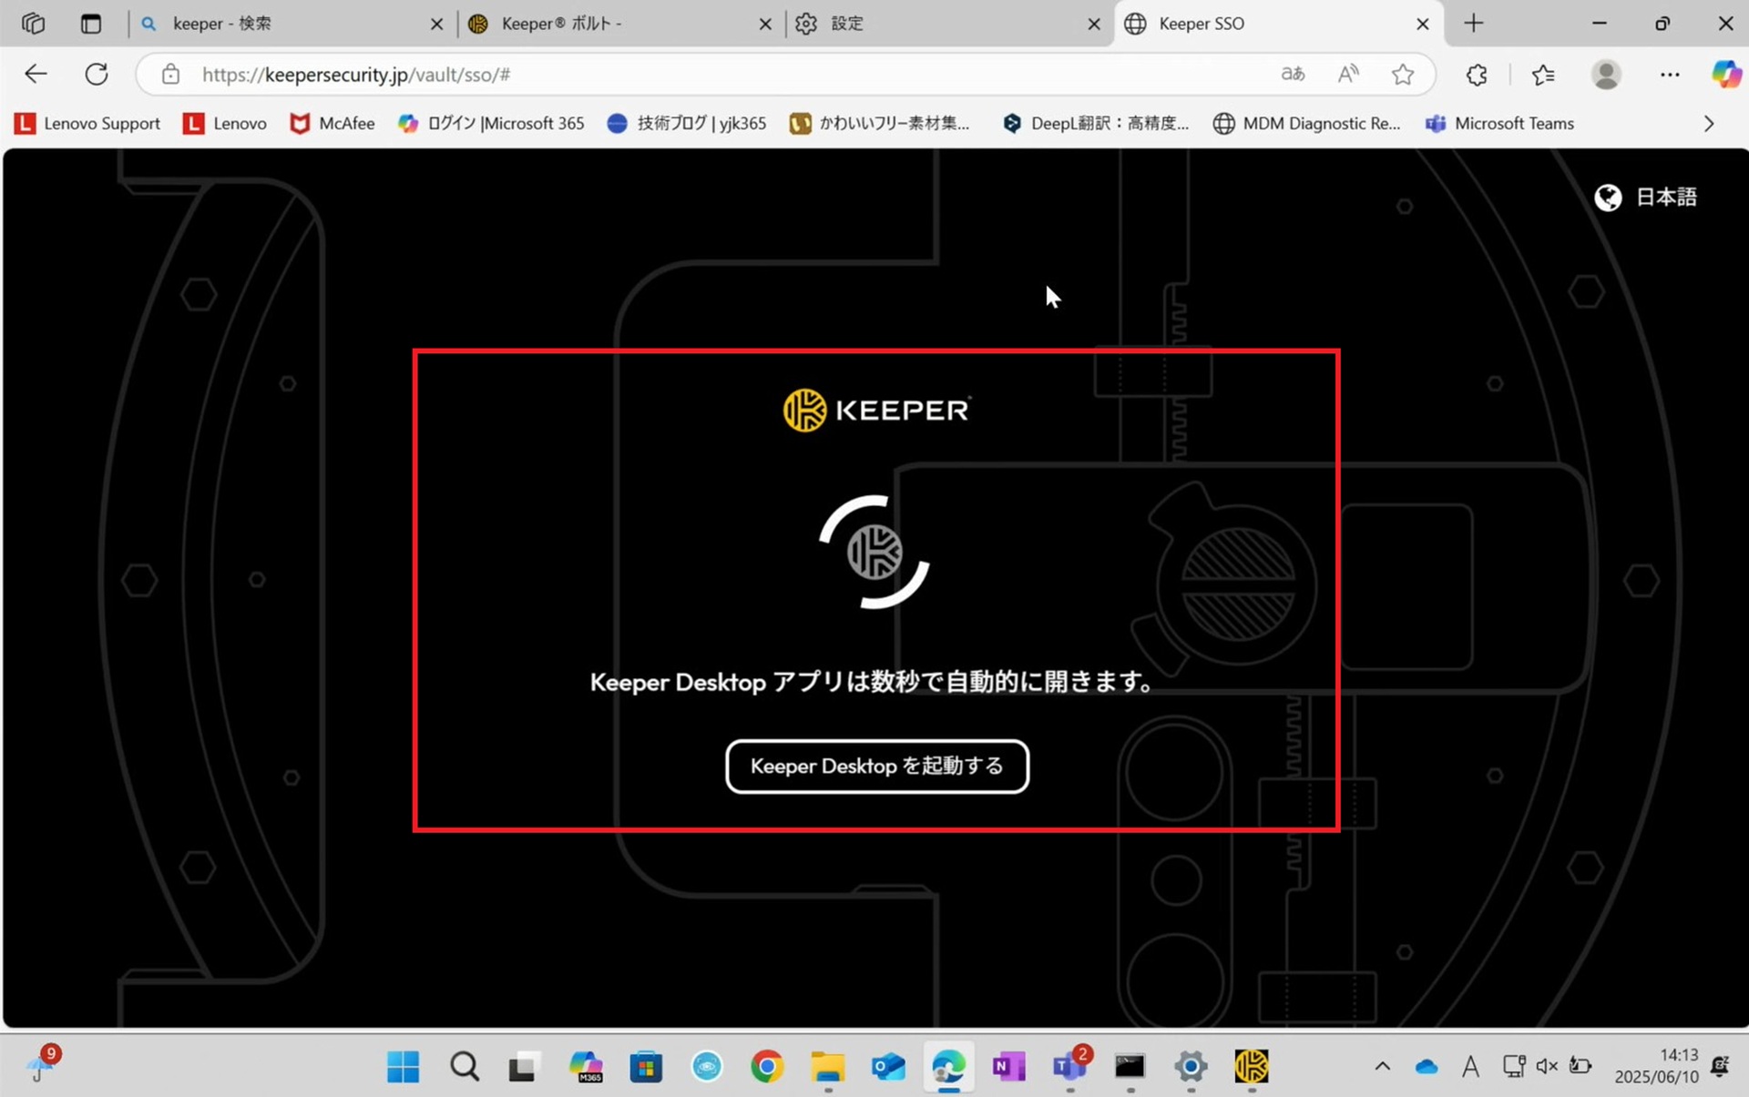Expand the bookmarks overflow chevron
Viewport: 1749px width, 1097px height.
point(1709,123)
